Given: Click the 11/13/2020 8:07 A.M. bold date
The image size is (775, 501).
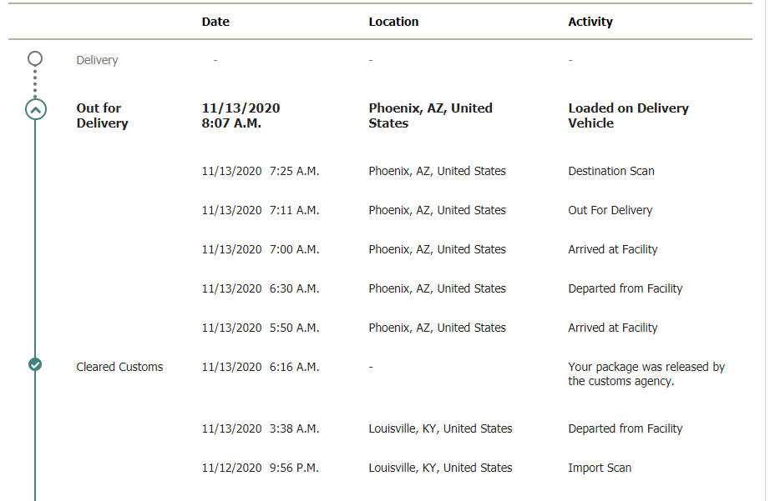Looking at the screenshot, I should click(241, 116).
